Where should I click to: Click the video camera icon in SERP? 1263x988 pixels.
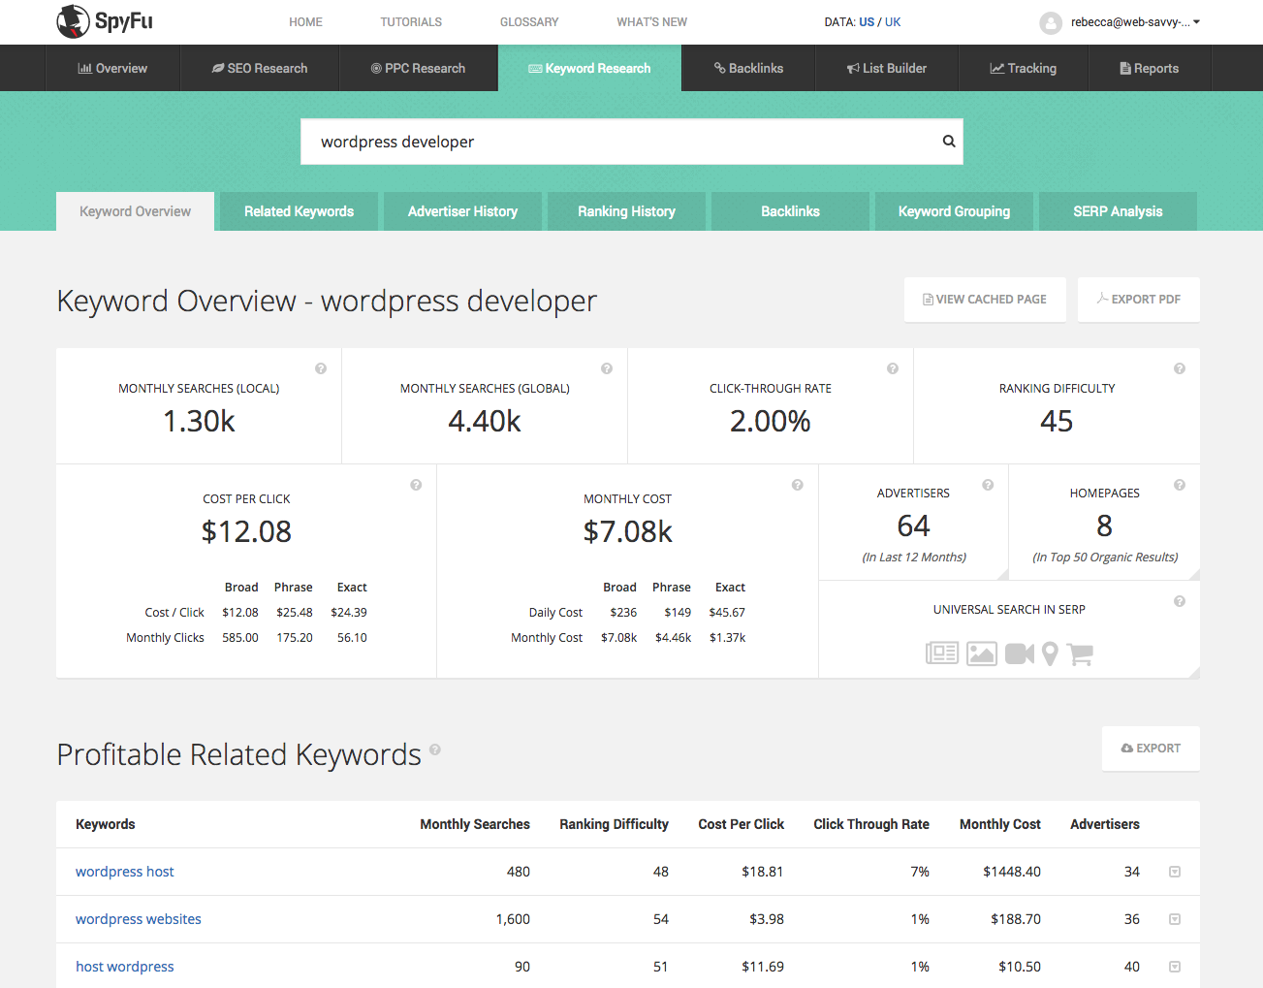(1019, 653)
